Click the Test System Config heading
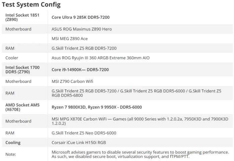 pos(31,4)
